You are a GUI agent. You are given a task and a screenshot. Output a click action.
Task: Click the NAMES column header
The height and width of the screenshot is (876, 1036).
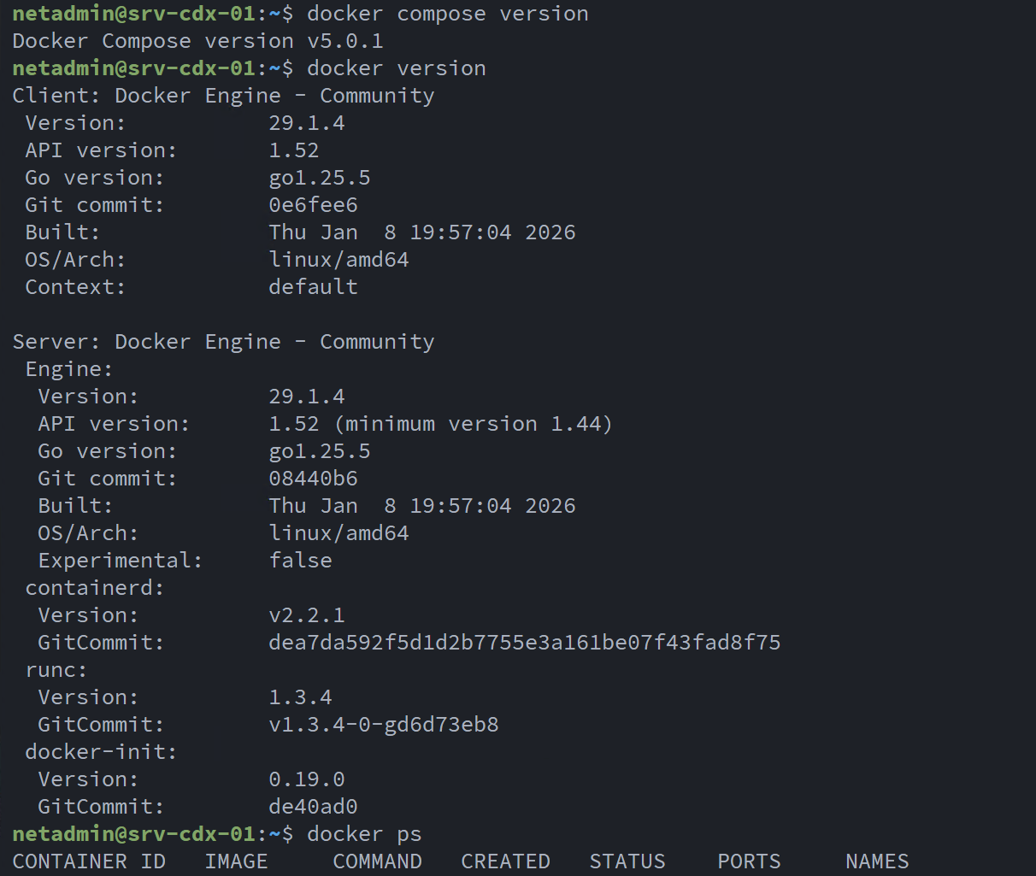point(877,861)
